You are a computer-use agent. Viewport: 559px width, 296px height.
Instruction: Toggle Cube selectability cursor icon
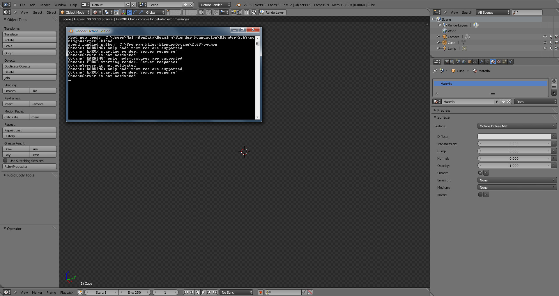pyautogui.click(x=551, y=42)
